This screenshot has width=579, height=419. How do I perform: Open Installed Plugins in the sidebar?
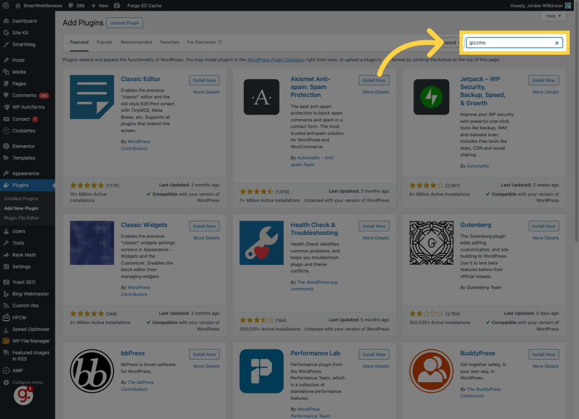(x=21, y=199)
